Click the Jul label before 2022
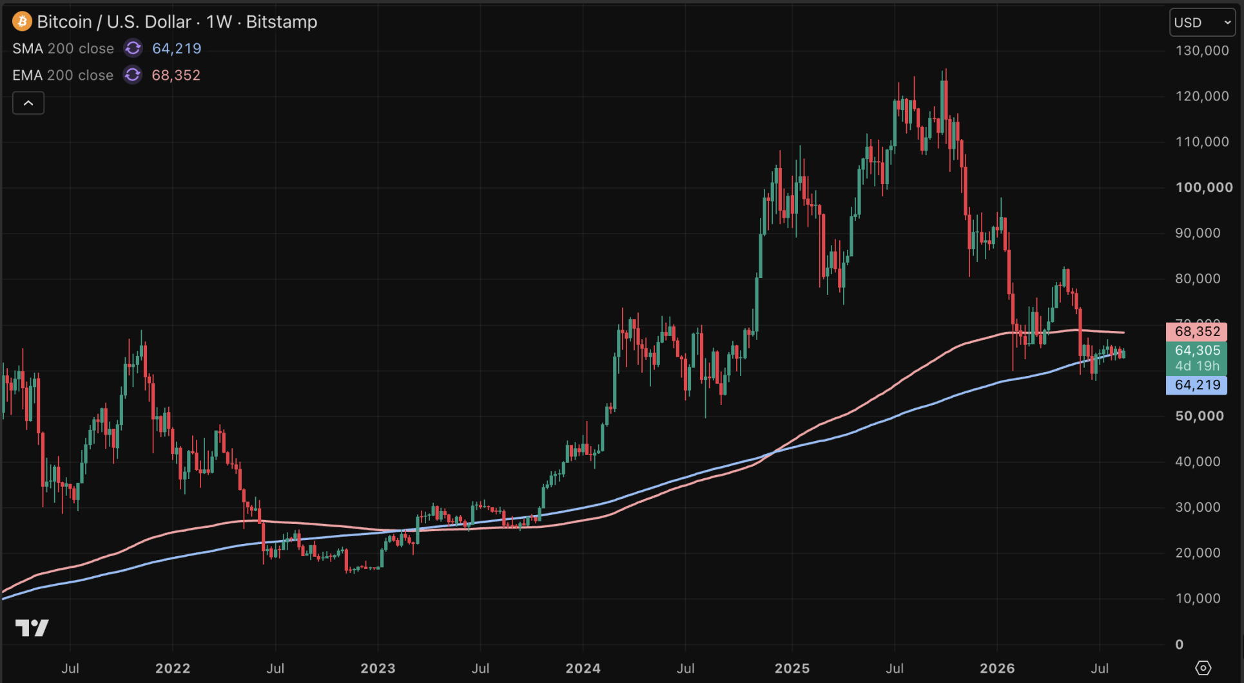The height and width of the screenshot is (683, 1244). (x=70, y=668)
